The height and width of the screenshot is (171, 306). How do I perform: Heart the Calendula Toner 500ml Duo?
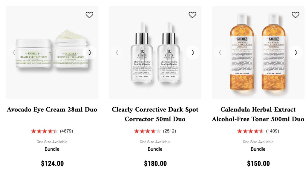point(296,15)
